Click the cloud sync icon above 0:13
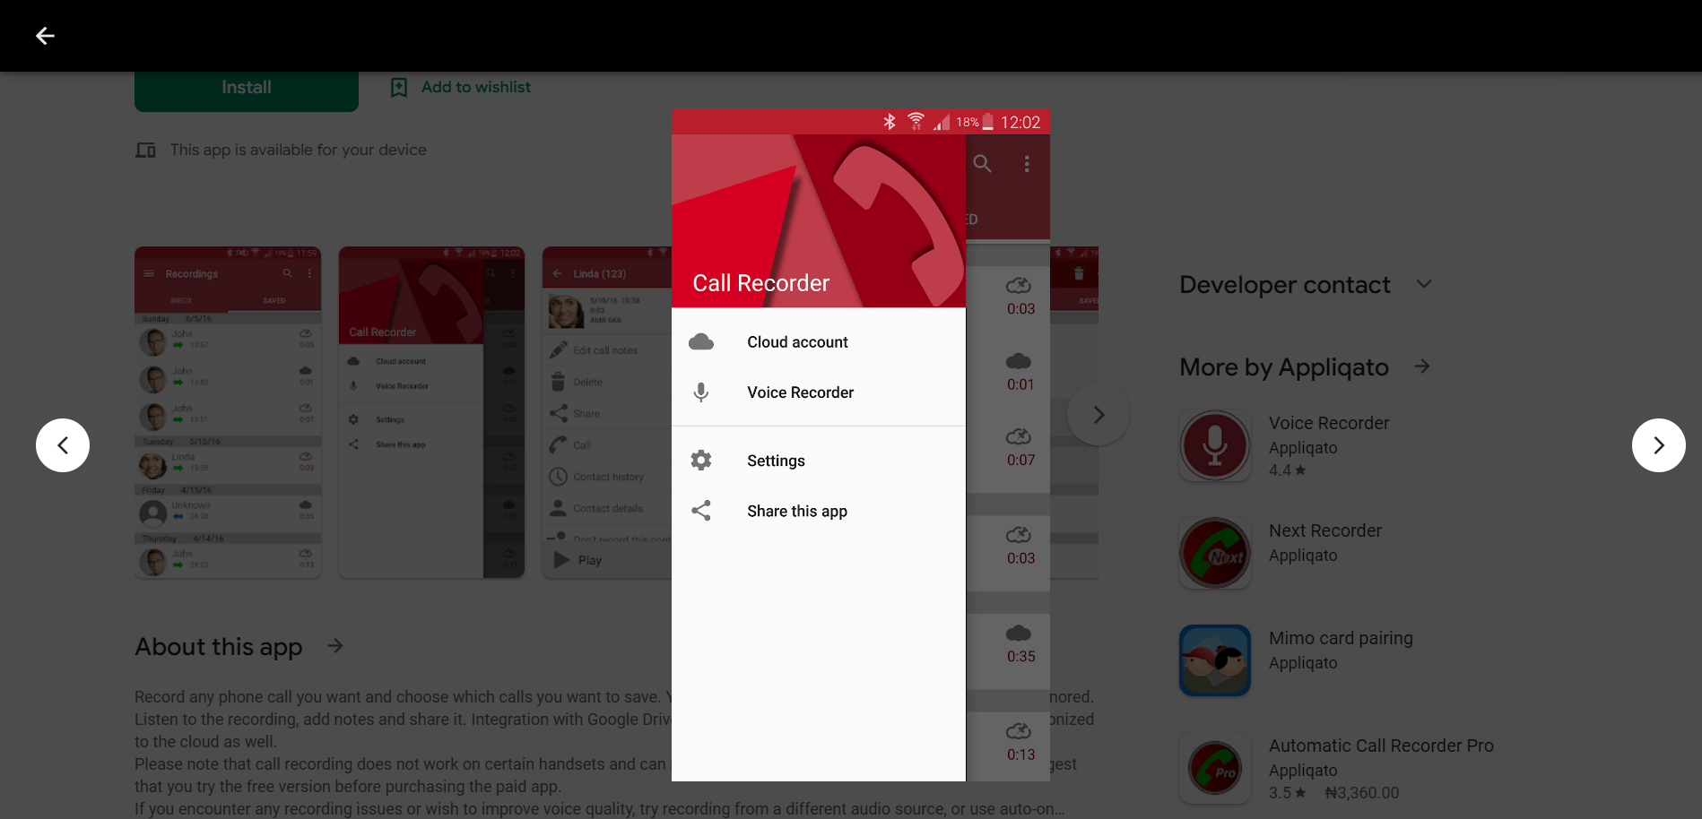Viewport: 1702px width, 819px height. (x=1019, y=732)
